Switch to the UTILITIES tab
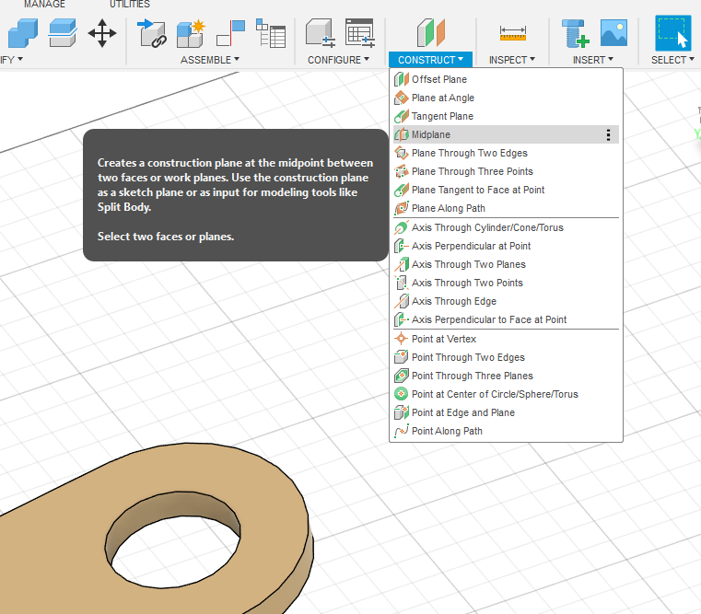Image resolution: width=701 pixels, height=614 pixels. [x=129, y=5]
